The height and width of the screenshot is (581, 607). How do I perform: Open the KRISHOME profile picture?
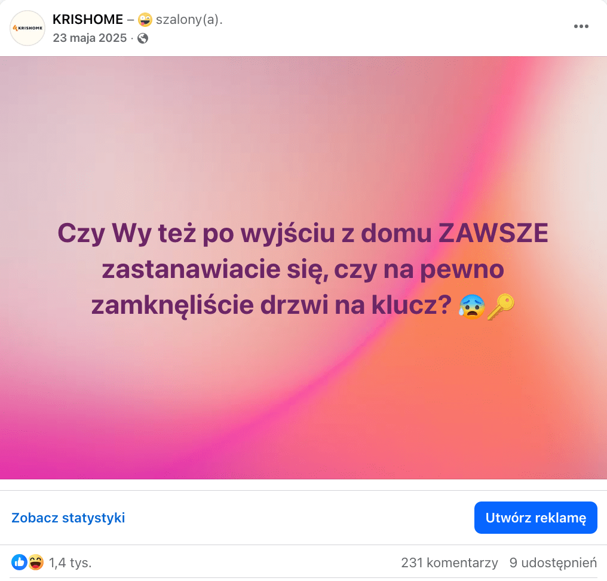[27, 28]
